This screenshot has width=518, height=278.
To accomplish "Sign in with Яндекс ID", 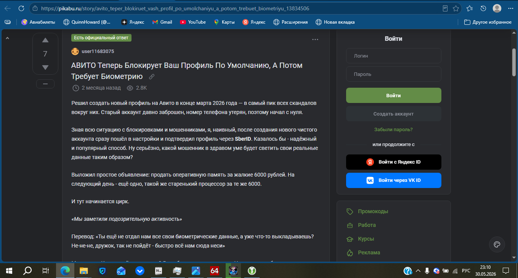I will (393, 162).
